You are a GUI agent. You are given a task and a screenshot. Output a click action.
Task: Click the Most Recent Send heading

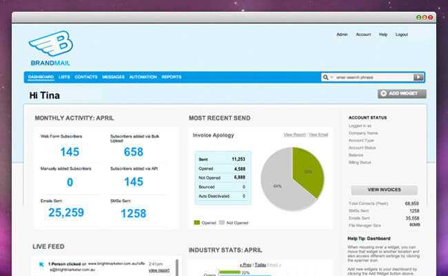219,118
